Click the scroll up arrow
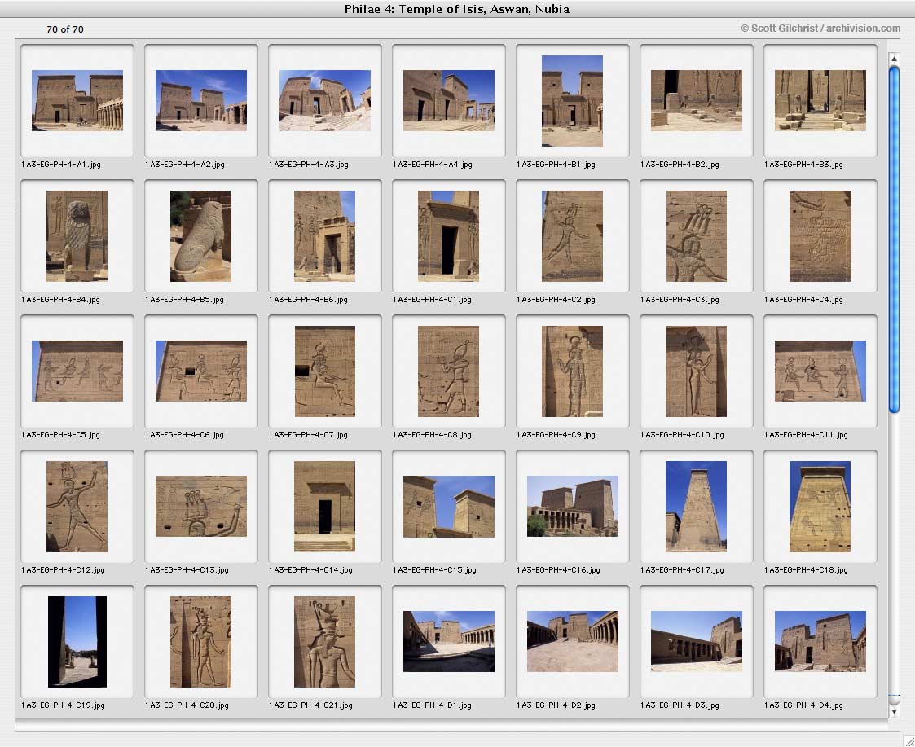915x747 pixels. [894, 58]
